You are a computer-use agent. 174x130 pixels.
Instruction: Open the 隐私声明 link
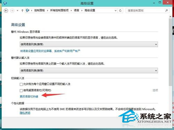(x=25, y=113)
